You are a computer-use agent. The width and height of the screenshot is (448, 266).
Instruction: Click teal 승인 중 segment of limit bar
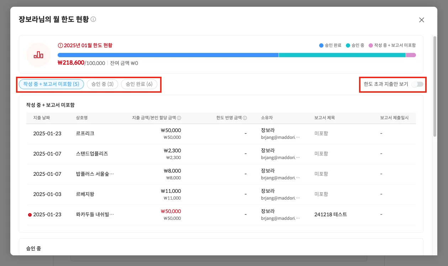click(342, 55)
